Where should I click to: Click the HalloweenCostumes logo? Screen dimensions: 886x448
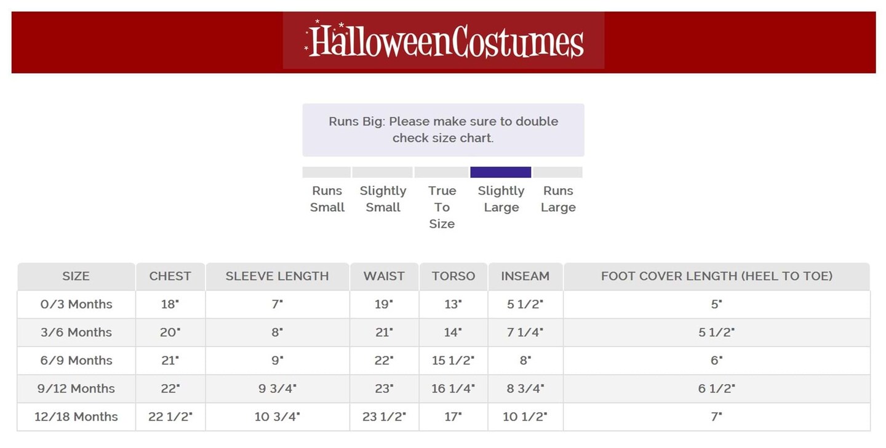click(x=444, y=41)
